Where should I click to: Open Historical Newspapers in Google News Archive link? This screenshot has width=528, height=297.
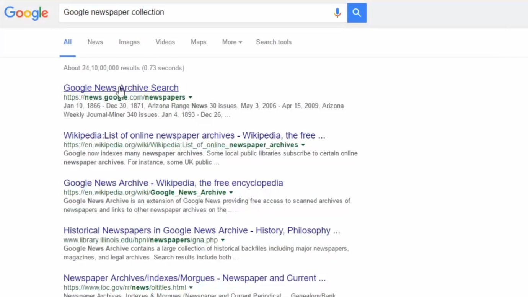click(x=201, y=230)
